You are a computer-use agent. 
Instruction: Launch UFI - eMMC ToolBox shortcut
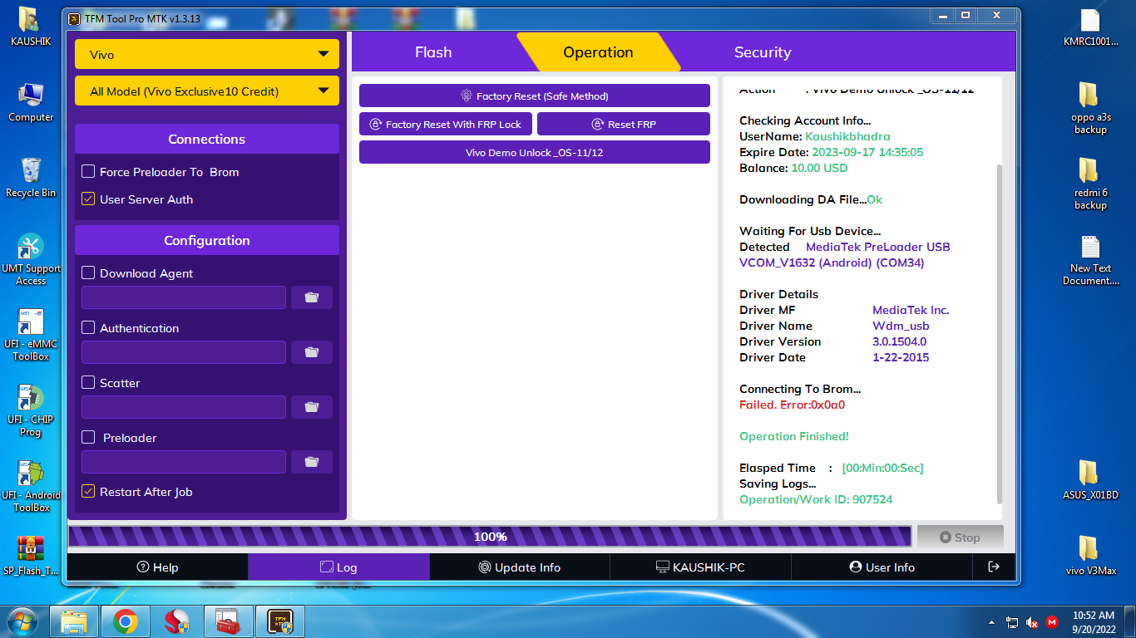(x=31, y=335)
